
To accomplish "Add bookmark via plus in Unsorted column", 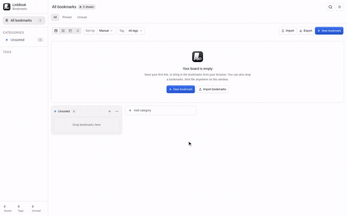I will click(x=110, y=111).
